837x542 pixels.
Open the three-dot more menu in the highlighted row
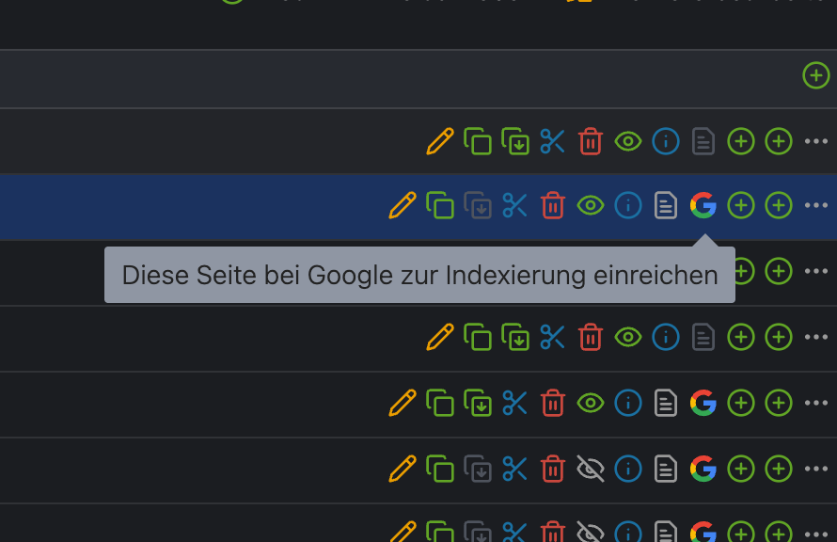[816, 205]
